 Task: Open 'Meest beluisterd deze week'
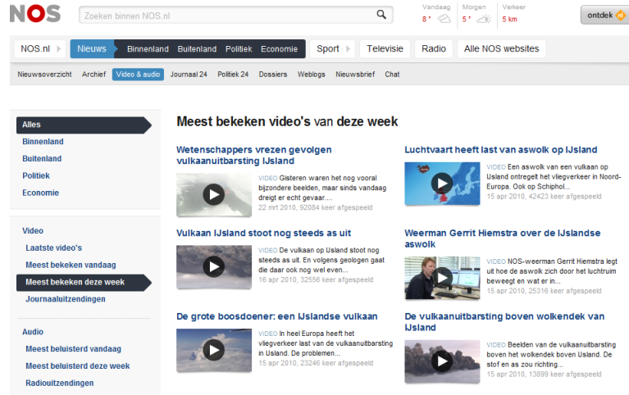[78, 366]
